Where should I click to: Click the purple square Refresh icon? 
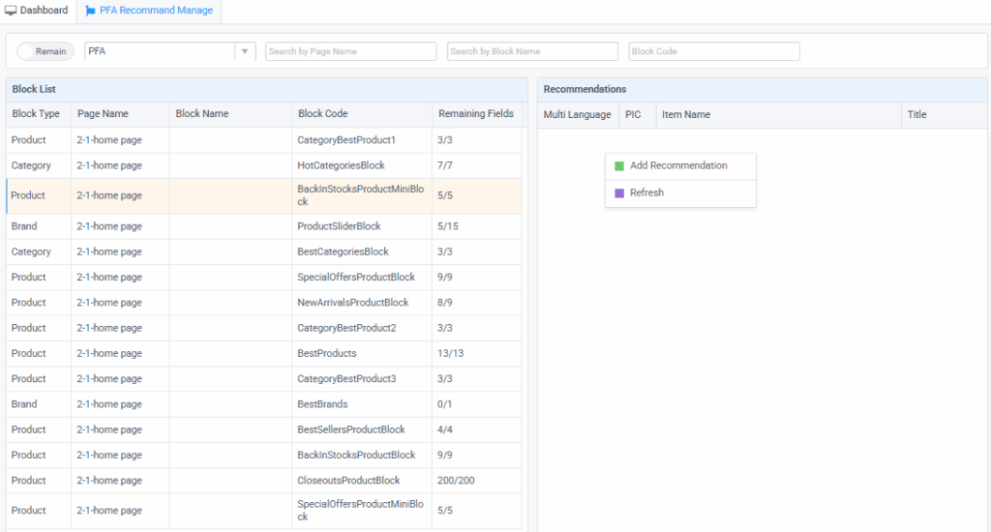[619, 193]
